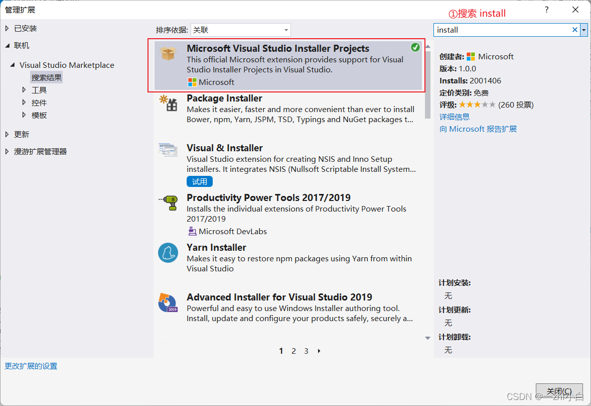Screen dimensions: 591x406
Task: Go to results page 2
Action: click(293, 351)
